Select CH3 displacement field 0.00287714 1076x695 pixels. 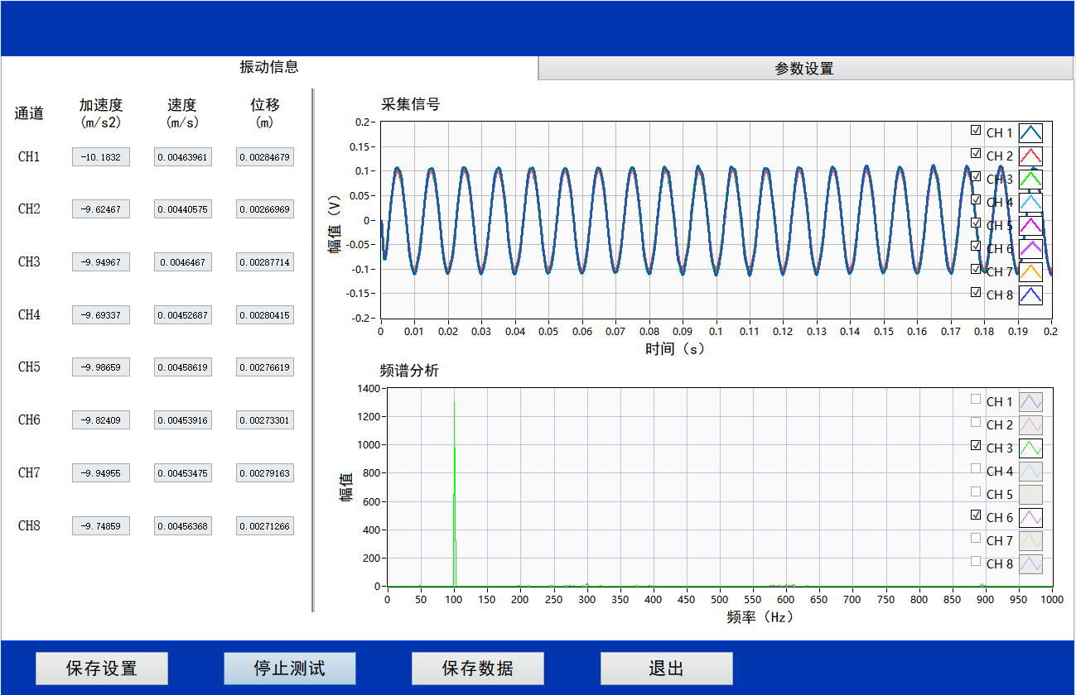(x=265, y=262)
